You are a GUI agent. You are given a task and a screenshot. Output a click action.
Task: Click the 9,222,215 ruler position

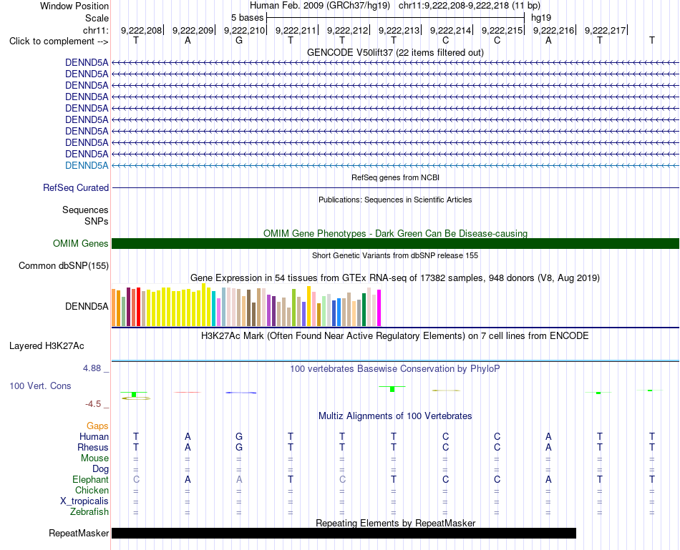point(502,30)
